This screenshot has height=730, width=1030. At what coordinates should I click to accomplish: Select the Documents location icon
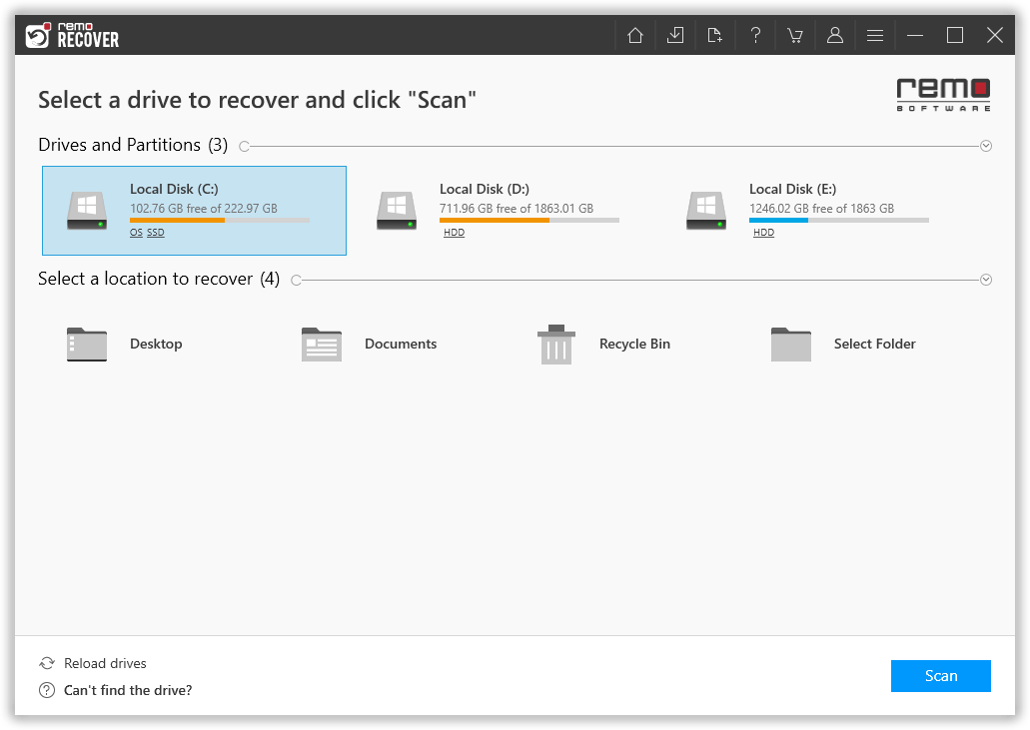[x=321, y=344]
